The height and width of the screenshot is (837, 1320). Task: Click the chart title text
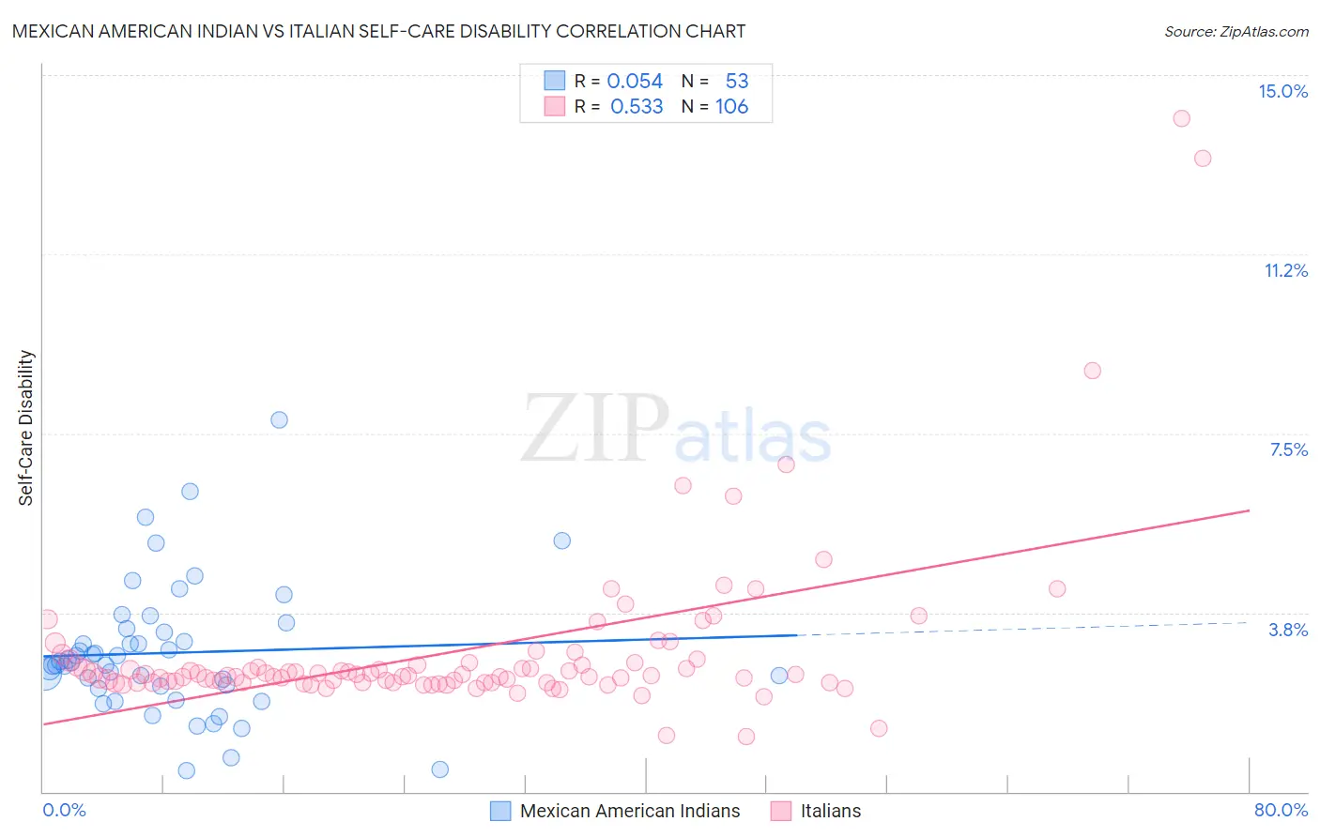tap(378, 31)
